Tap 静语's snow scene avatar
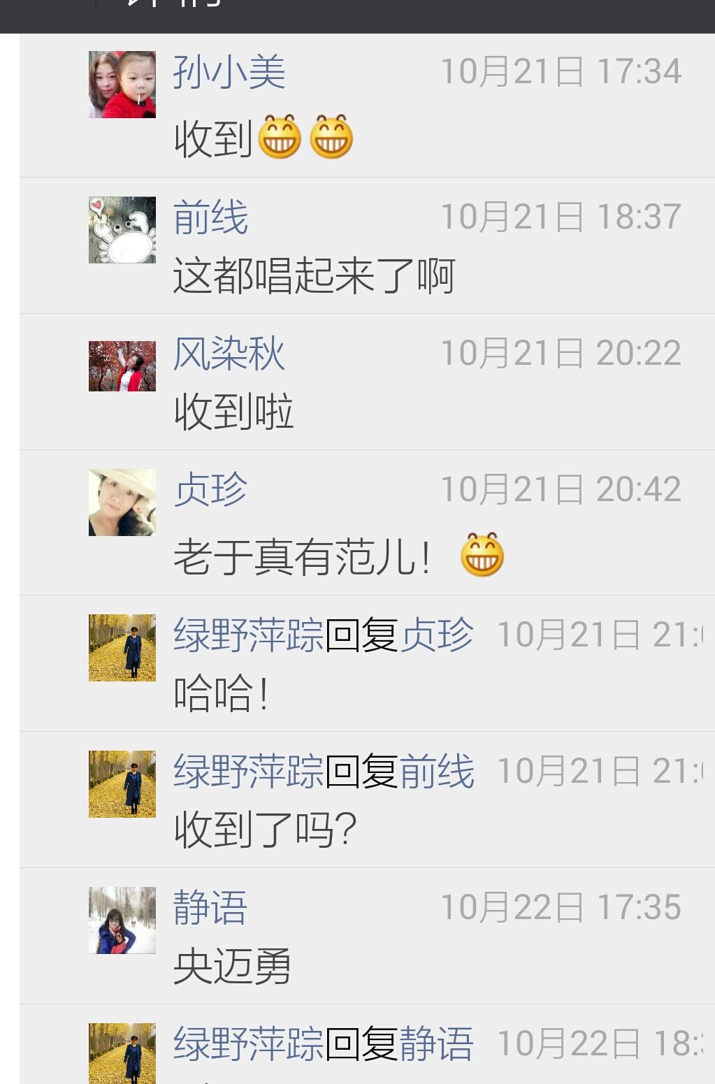This screenshot has width=715, height=1084. tap(122, 920)
